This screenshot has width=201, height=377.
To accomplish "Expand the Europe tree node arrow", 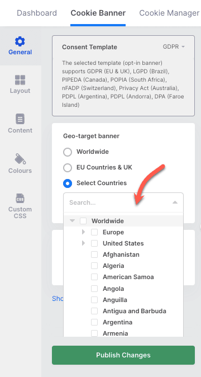I will pos(83,232).
